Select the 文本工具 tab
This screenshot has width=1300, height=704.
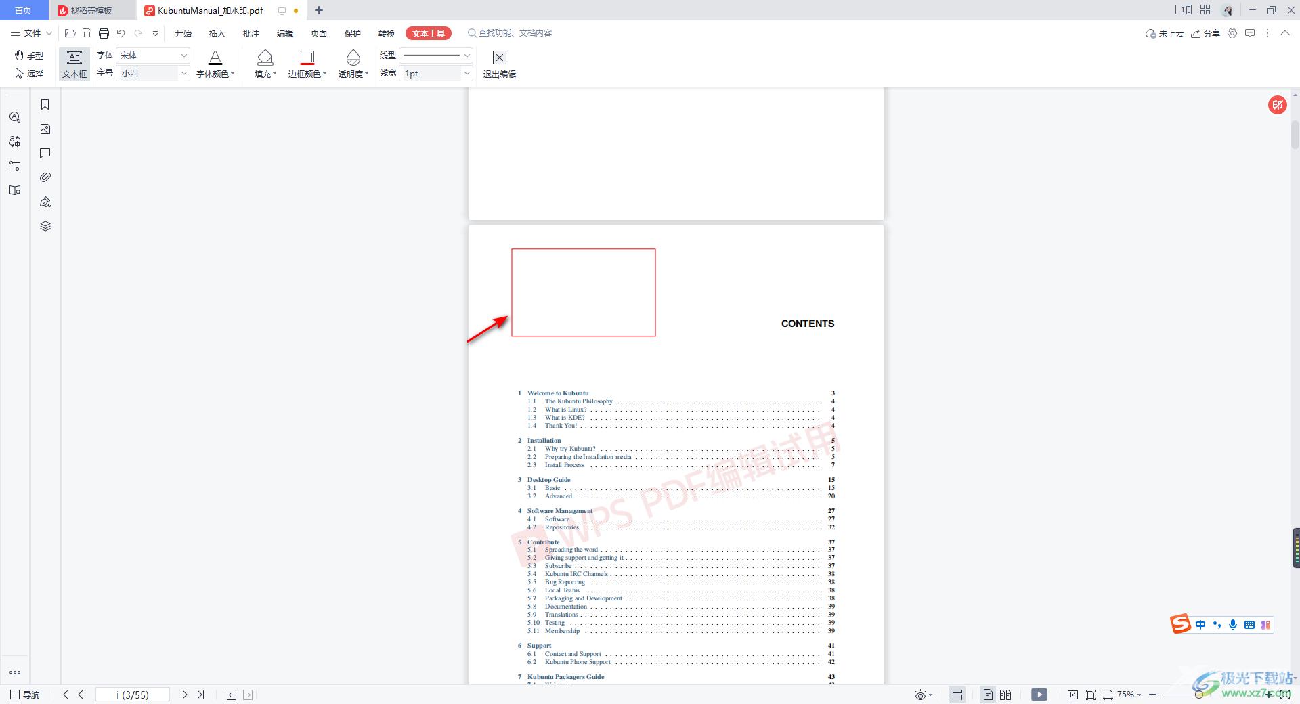[x=429, y=33]
